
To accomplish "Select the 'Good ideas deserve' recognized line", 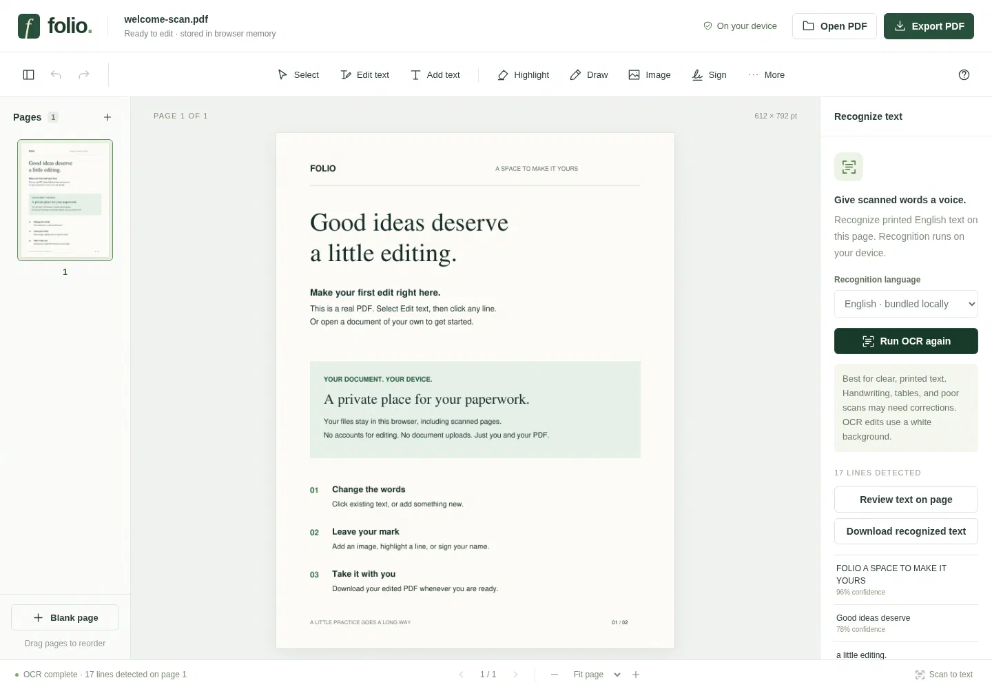I will (x=906, y=623).
